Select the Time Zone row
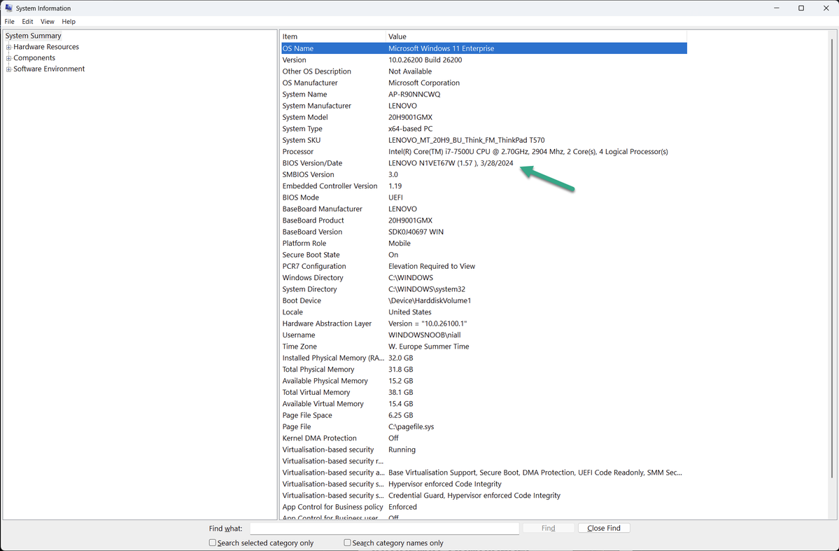The width and height of the screenshot is (839, 551). tap(484, 347)
